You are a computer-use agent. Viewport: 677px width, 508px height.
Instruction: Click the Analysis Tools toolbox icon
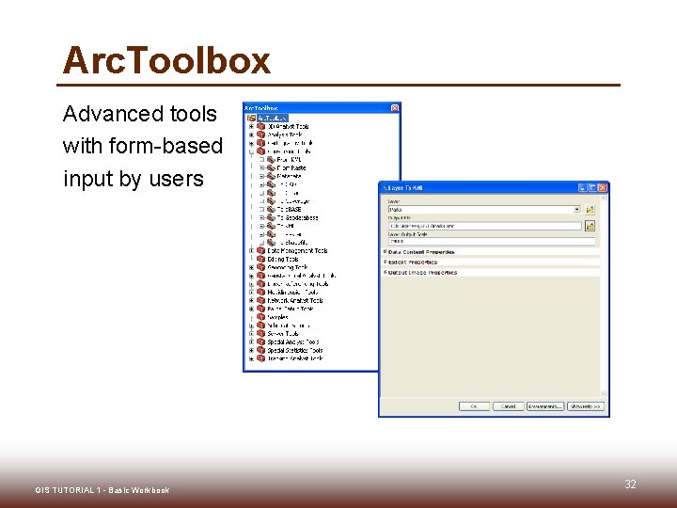(x=260, y=135)
